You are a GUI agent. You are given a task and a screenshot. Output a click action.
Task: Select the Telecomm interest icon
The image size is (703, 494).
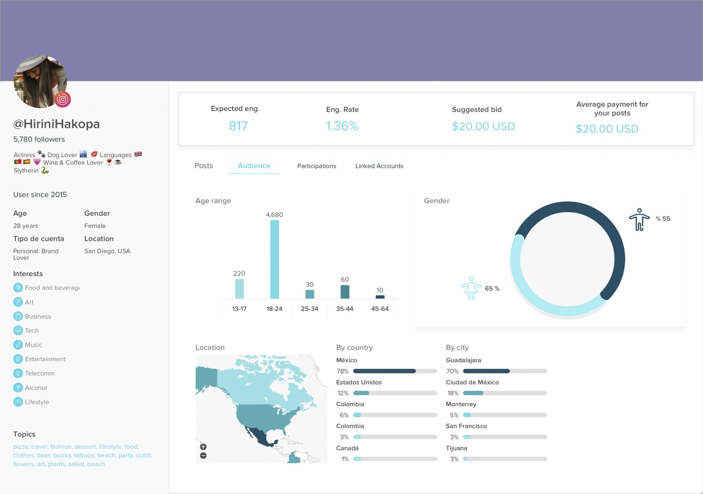point(18,373)
